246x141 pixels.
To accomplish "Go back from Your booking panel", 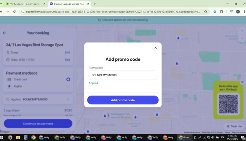I will click(4, 33).
